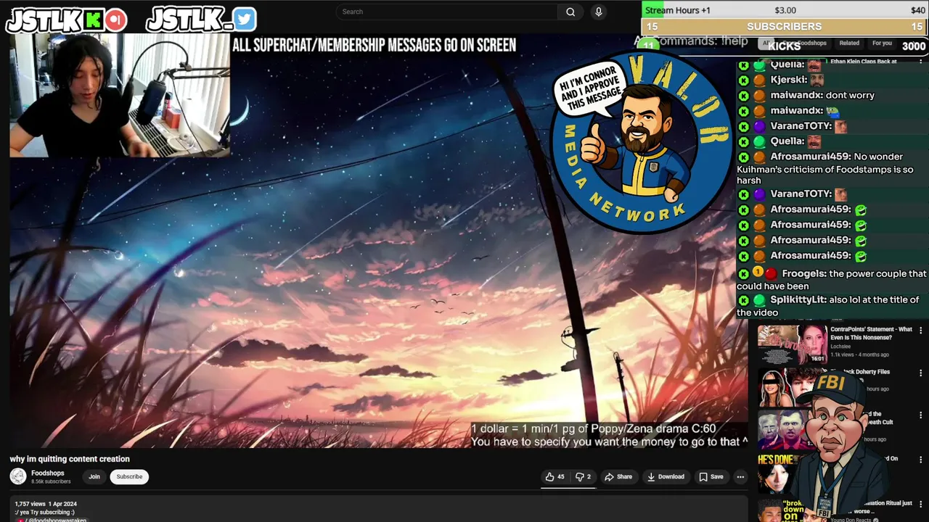
Task: Open Foodshops channel name link
Action: click(x=48, y=473)
